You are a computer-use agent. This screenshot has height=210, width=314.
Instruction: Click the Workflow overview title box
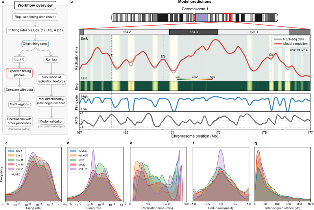[x=35, y=6]
